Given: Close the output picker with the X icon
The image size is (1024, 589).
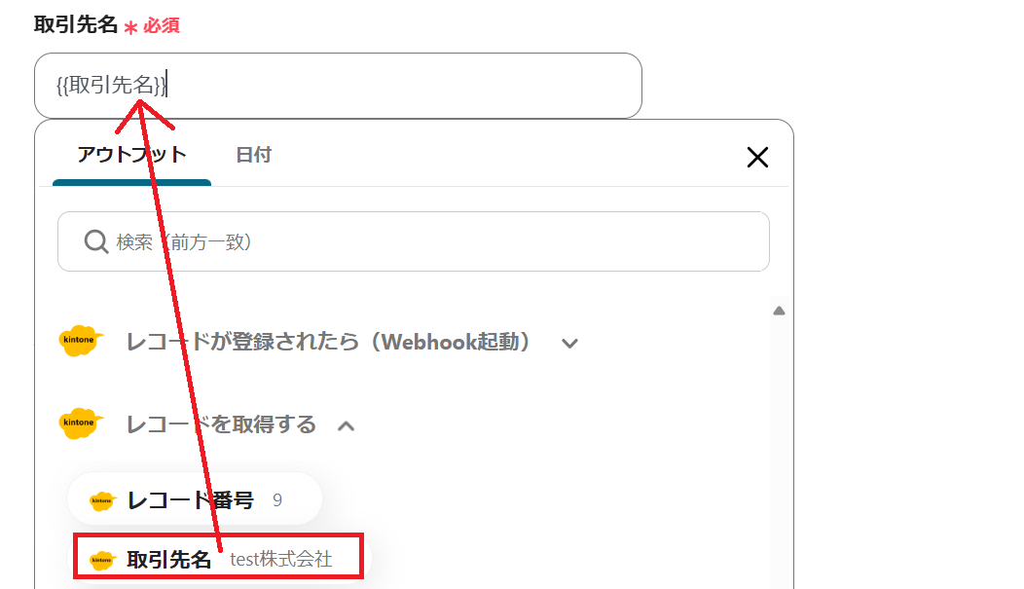Looking at the screenshot, I should (757, 157).
